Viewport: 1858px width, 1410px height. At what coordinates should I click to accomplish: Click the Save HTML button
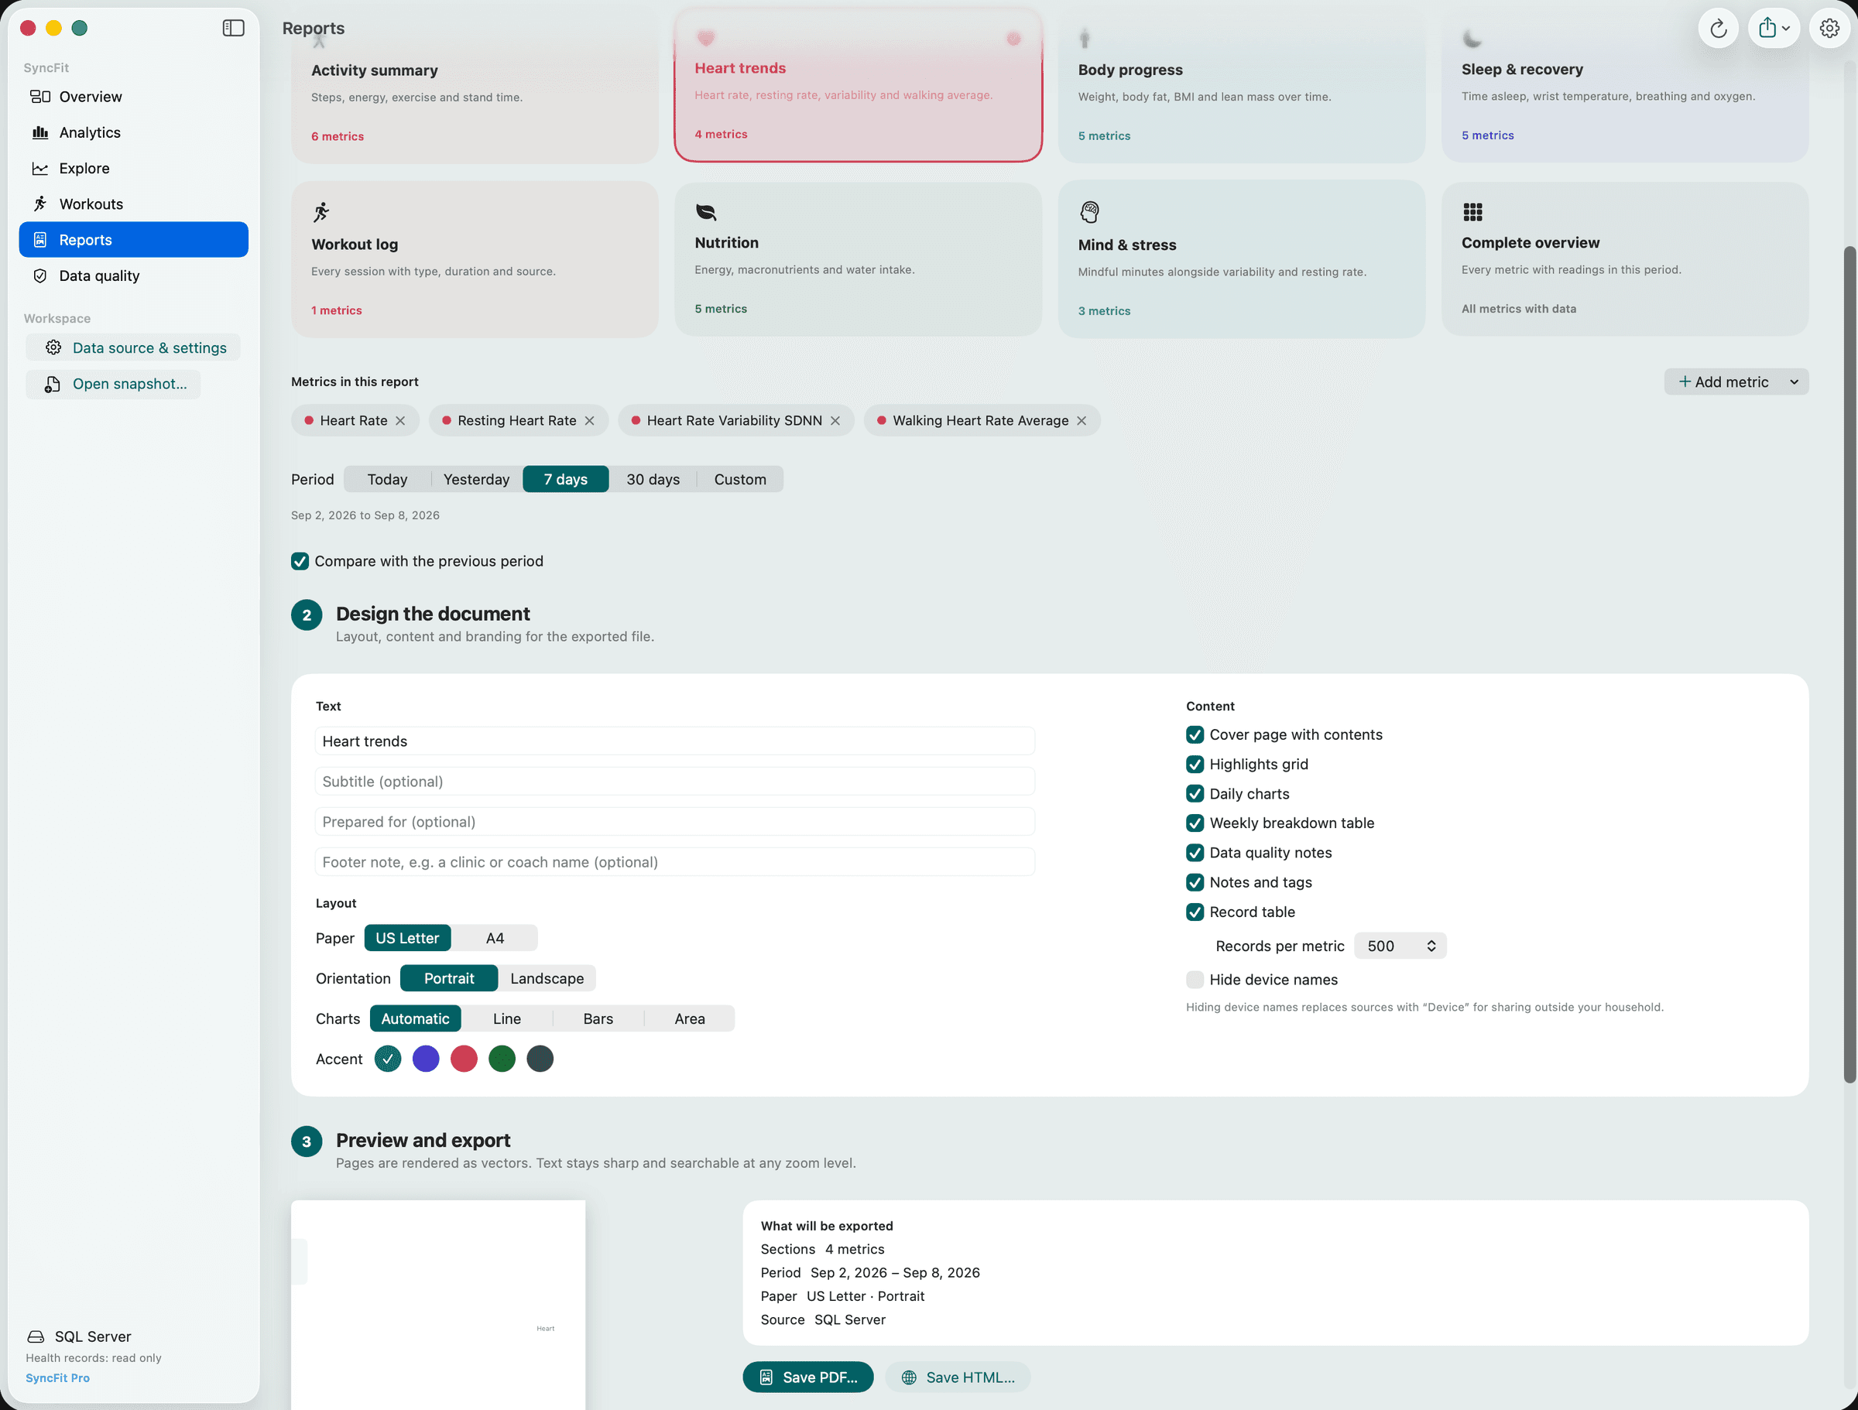[958, 1377]
